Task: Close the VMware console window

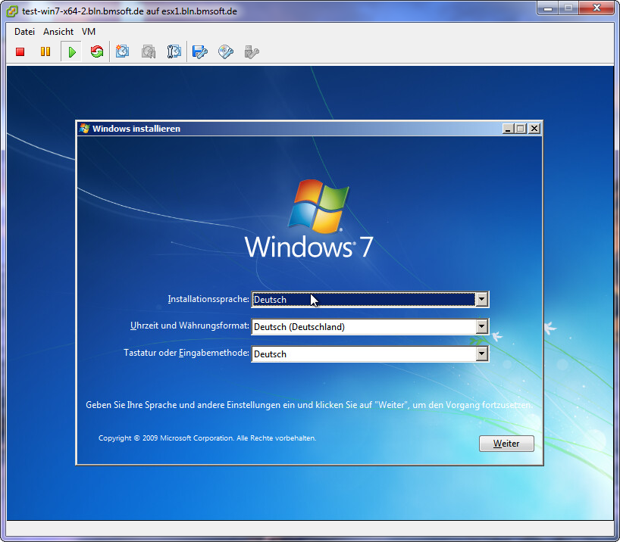Action: point(597,8)
